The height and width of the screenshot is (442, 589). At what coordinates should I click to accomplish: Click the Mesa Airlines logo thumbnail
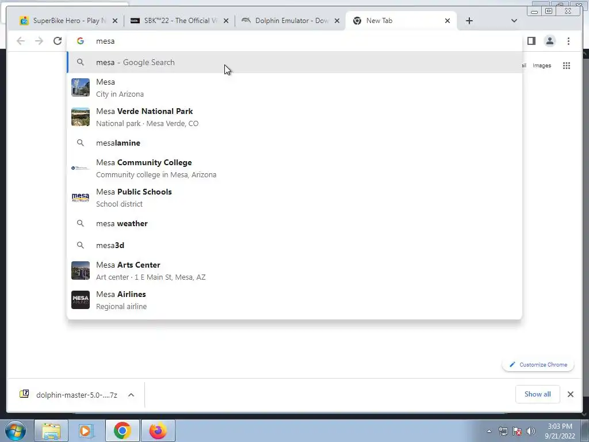tap(81, 300)
